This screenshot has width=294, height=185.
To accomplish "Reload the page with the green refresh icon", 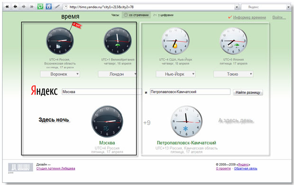I will coord(40,7).
